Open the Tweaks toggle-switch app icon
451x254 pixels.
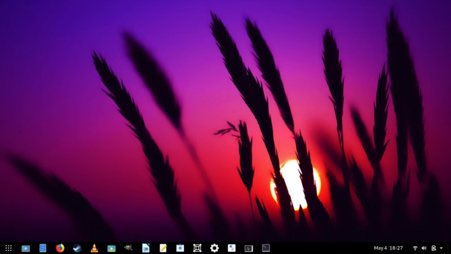click(232, 248)
